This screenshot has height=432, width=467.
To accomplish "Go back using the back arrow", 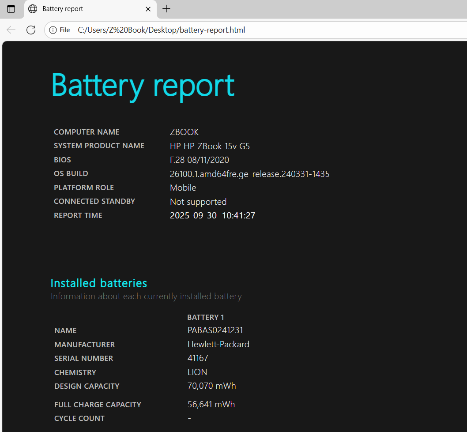I will pos(11,30).
